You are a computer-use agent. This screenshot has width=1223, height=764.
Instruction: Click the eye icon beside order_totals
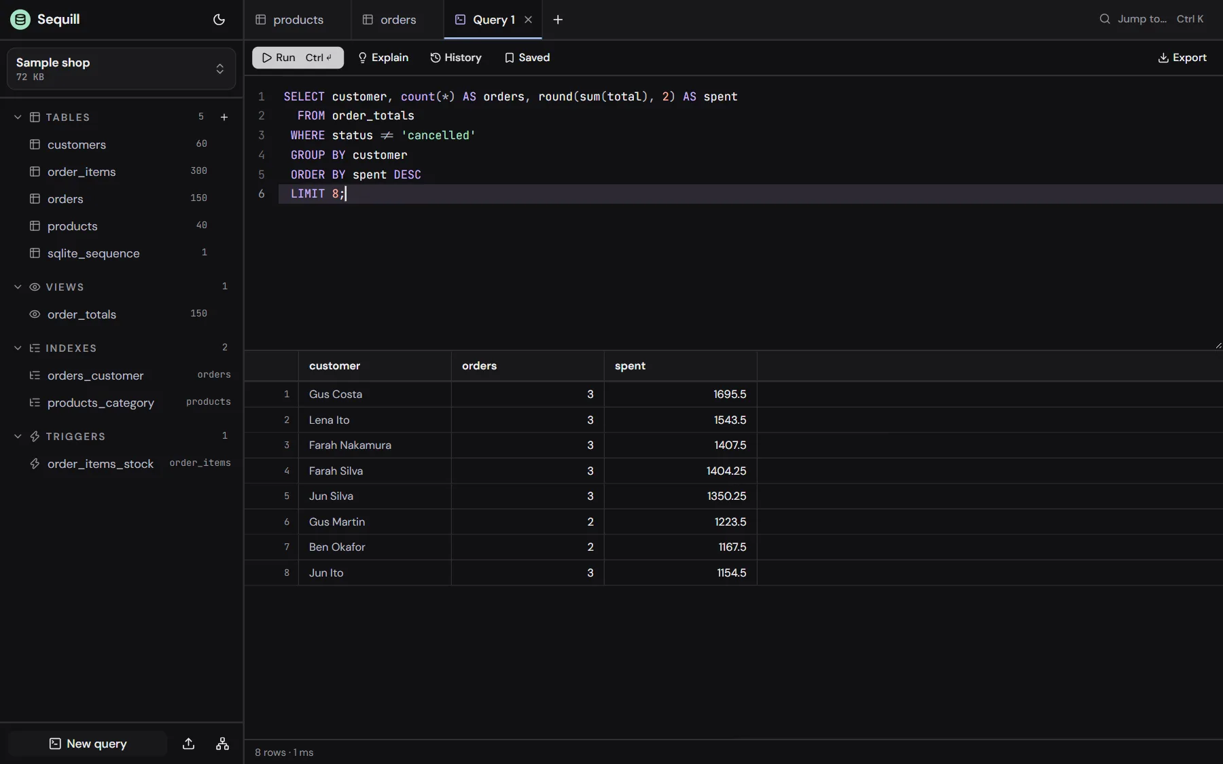(x=35, y=314)
